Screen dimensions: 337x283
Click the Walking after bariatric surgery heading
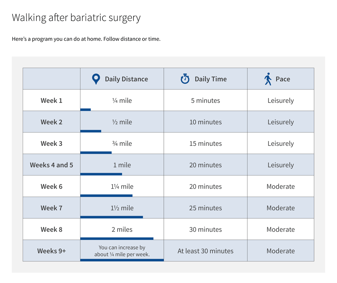[76, 18]
